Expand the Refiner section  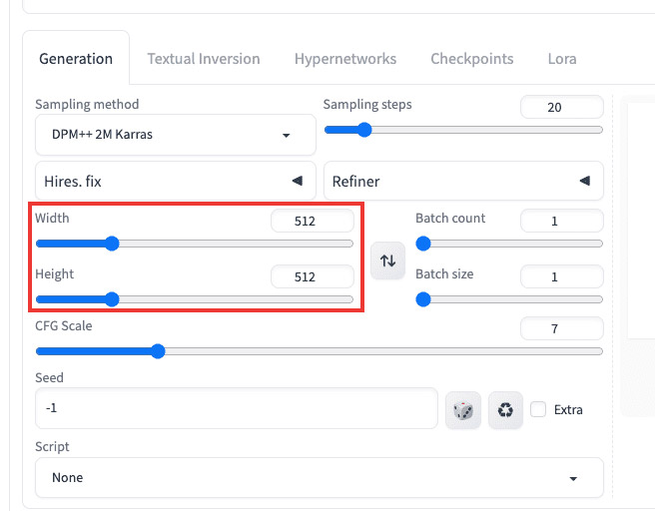tap(463, 182)
